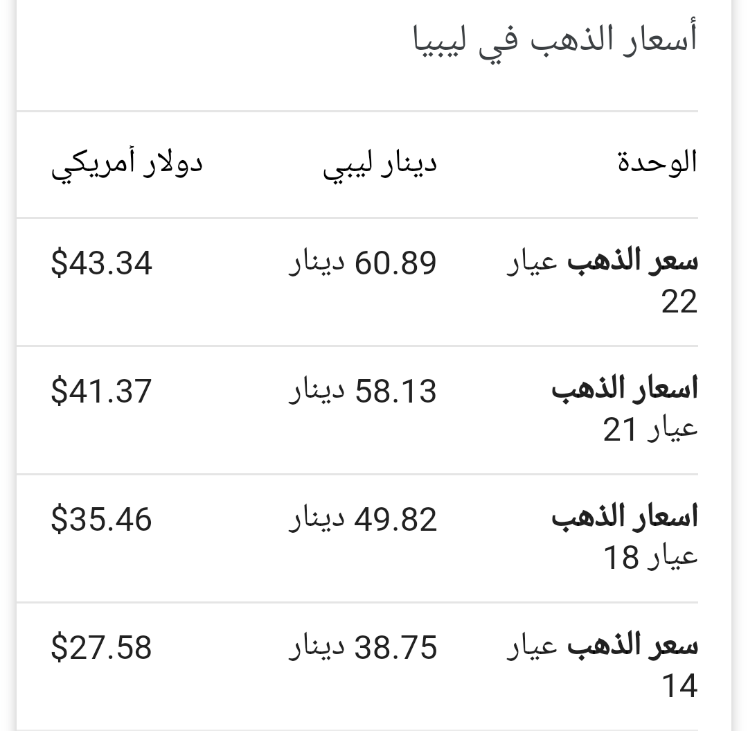Click the number 14 in last row
The height and width of the screenshot is (731, 748).
coord(680,686)
